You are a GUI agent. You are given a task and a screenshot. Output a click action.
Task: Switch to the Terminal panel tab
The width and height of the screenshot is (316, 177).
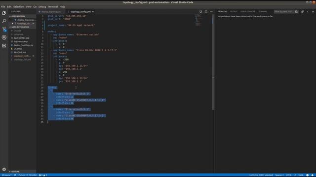tap(263, 12)
